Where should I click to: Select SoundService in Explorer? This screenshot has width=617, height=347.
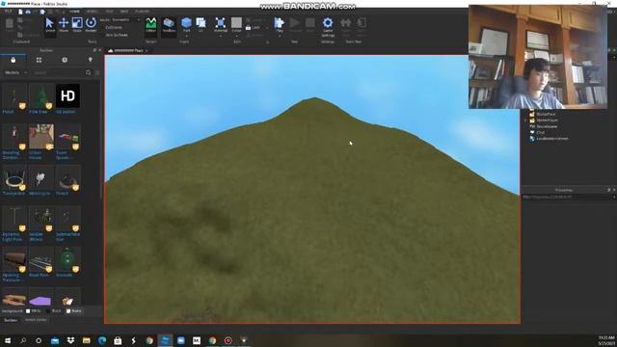point(547,126)
